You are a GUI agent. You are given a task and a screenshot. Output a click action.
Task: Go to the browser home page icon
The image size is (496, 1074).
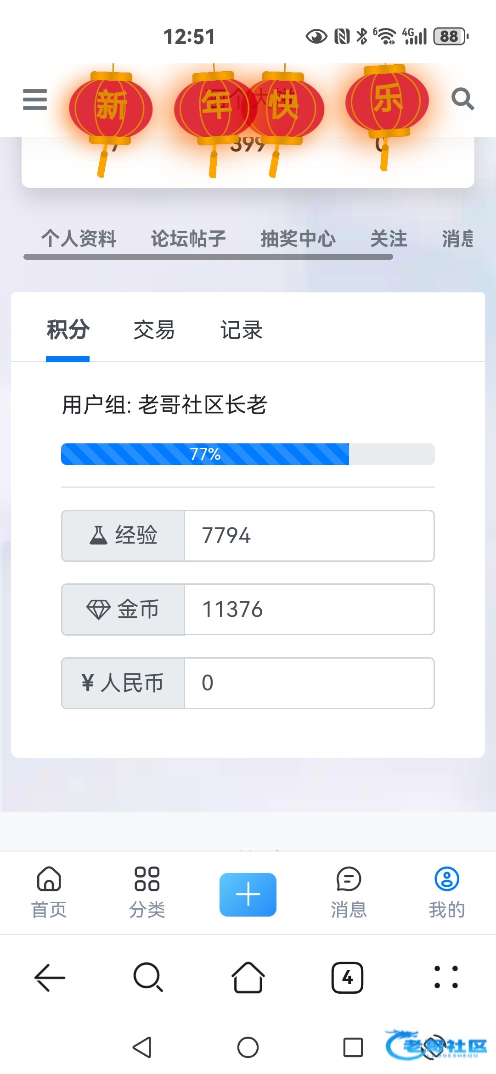coord(248,977)
